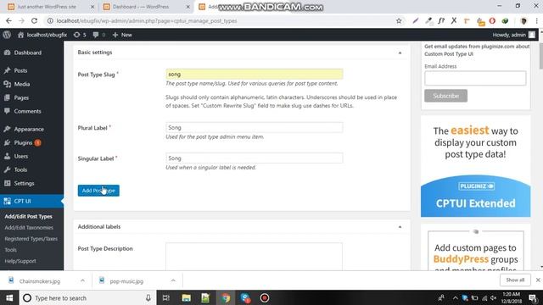Open the CPT UI Tools submenu link

[x=10, y=250]
